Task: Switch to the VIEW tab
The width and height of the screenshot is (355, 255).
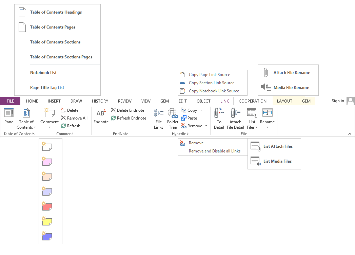Action: (146, 101)
